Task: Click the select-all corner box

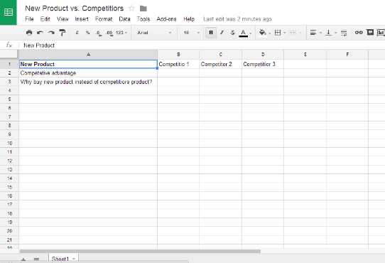Action: coord(9,55)
